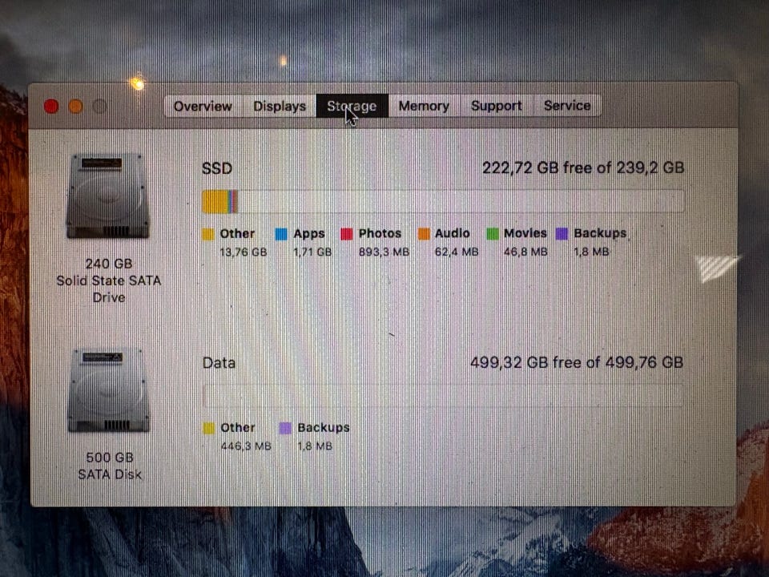The image size is (769, 577).
Task: Click "222,72 GB free of 239,2 GB"
Action: [583, 167]
